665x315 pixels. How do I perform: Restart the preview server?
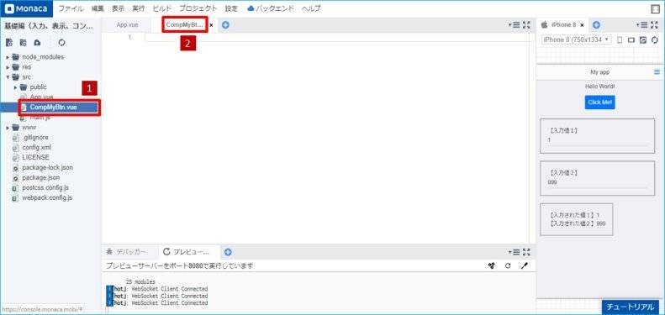pyautogui.click(x=508, y=265)
